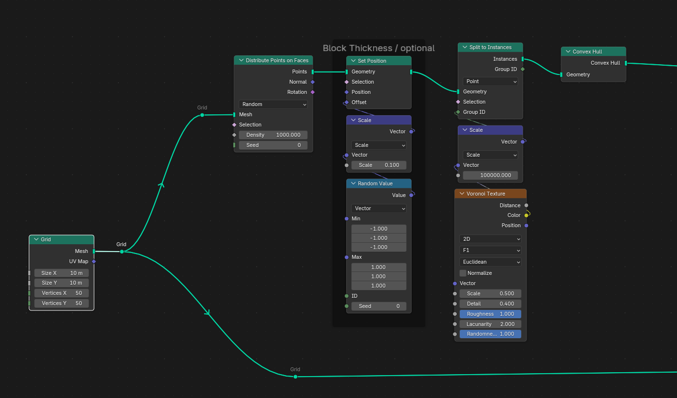Click the Voronoi Scale 0.500 field
Screen dimensions: 677x398
pos(490,293)
